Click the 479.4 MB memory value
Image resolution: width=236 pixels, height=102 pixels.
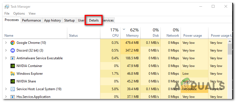(x=132, y=43)
